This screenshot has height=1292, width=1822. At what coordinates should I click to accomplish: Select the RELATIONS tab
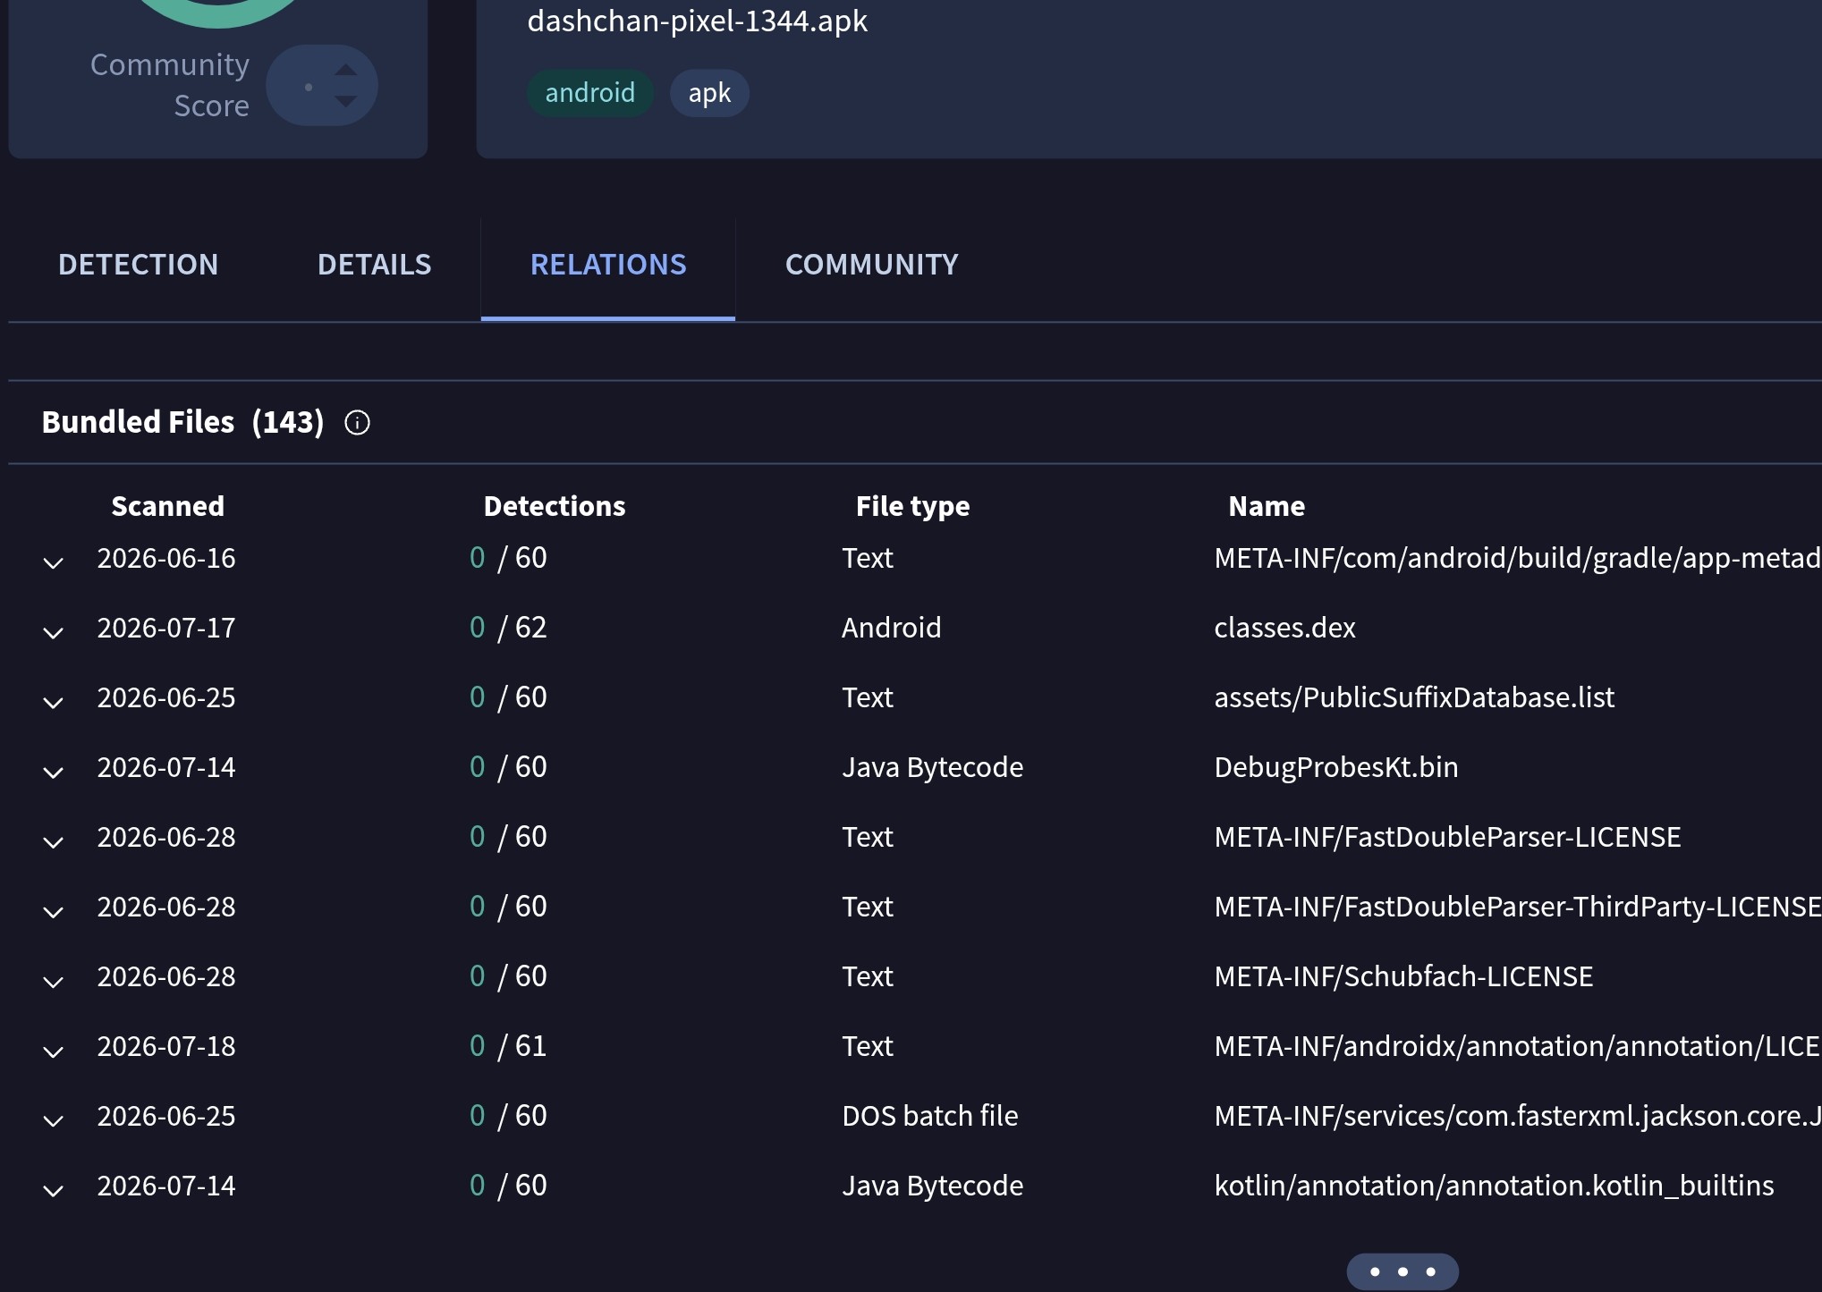tap(608, 265)
